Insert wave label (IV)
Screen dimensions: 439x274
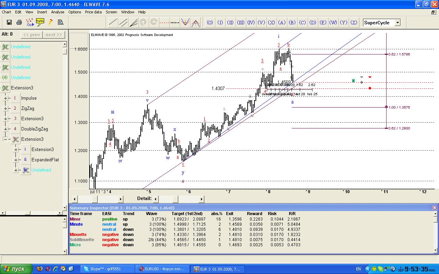click(x=251, y=23)
